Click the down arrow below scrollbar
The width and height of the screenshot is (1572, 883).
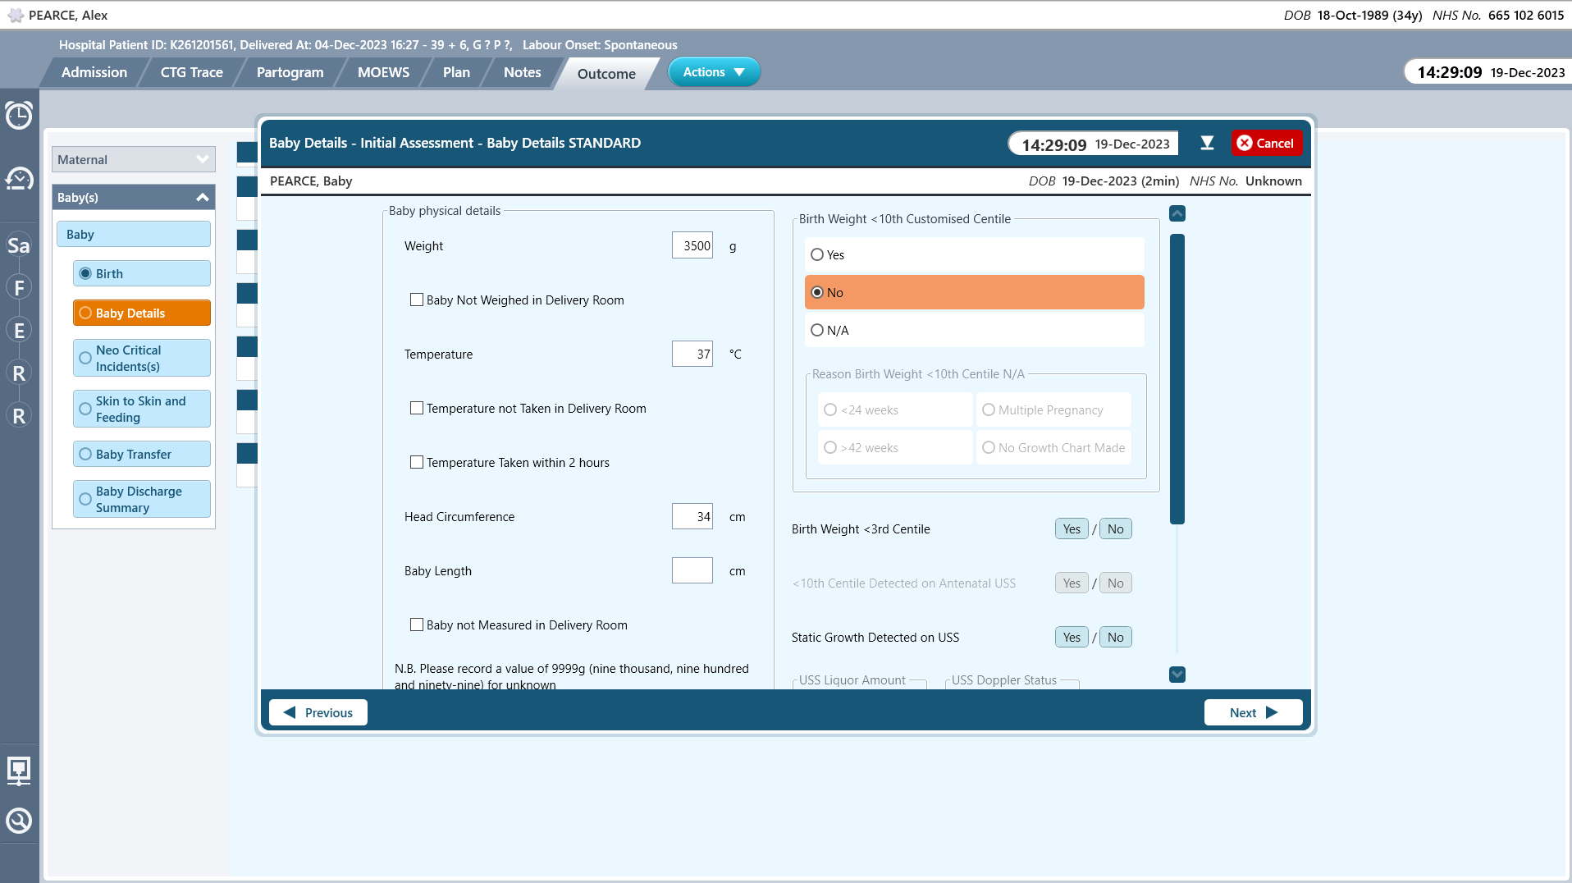1177,675
